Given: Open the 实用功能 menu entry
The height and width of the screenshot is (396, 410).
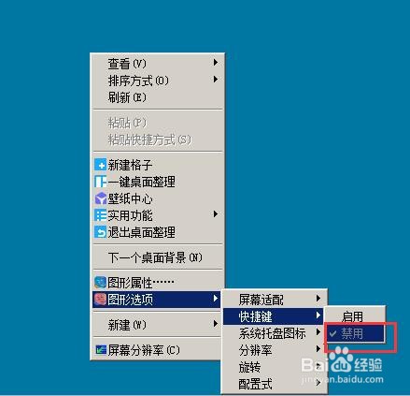Looking at the screenshot, I should click(x=158, y=215).
